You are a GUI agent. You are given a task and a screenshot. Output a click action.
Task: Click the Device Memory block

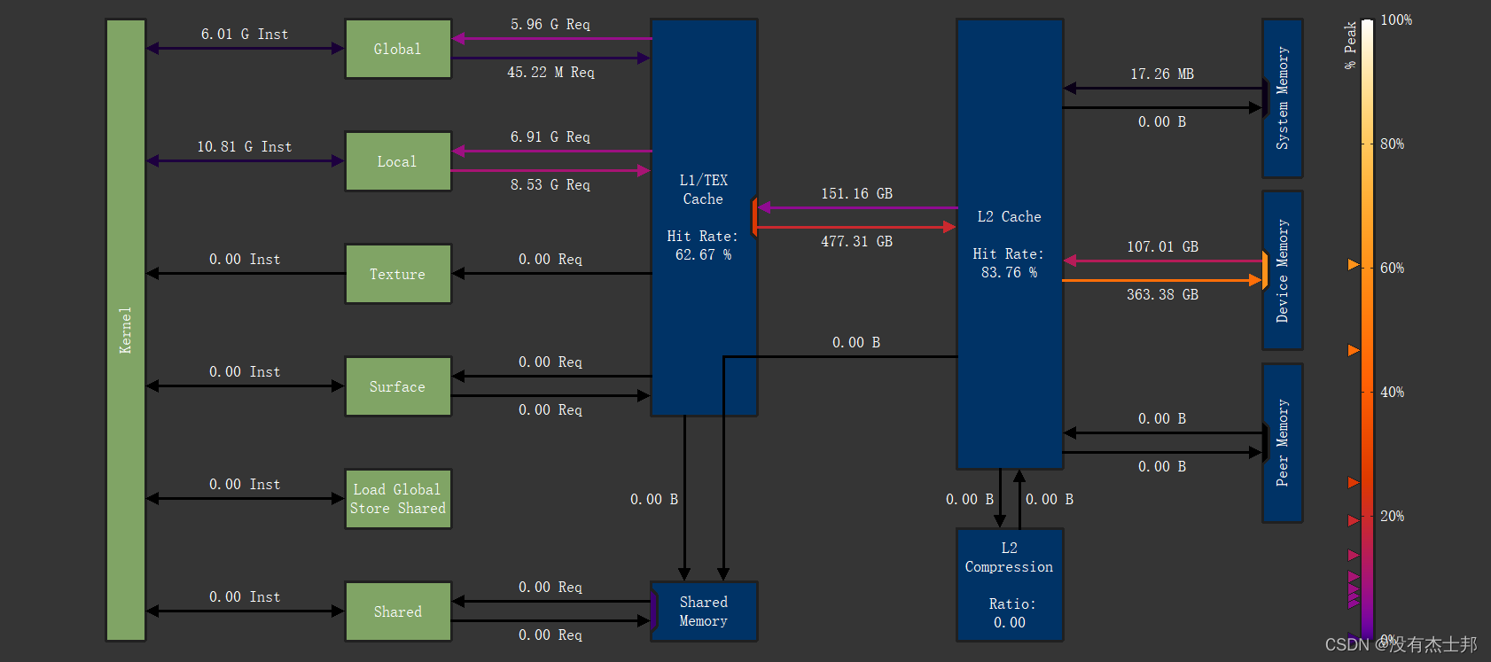click(1283, 270)
